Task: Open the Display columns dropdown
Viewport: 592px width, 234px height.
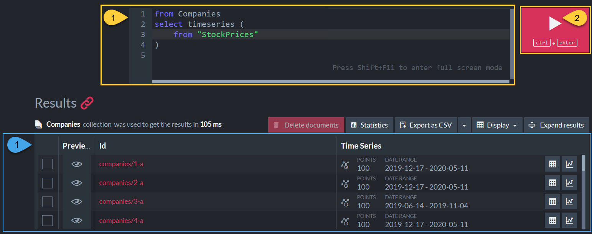Action: pyautogui.click(x=497, y=125)
